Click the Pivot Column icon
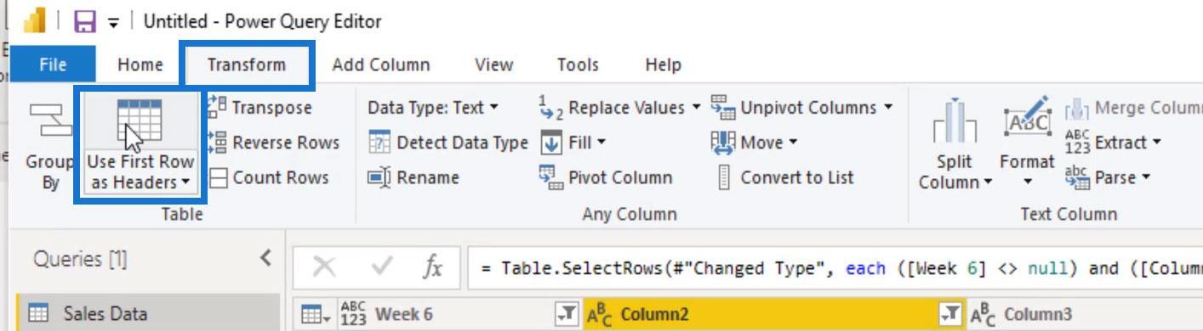The width and height of the screenshot is (1203, 331). click(x=550, y=177)
